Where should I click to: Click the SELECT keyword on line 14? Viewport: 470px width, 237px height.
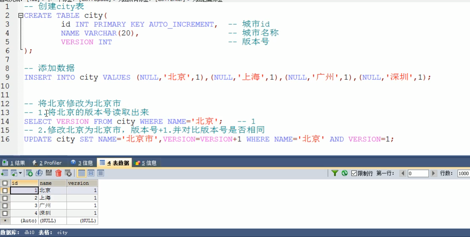[38, 121]
